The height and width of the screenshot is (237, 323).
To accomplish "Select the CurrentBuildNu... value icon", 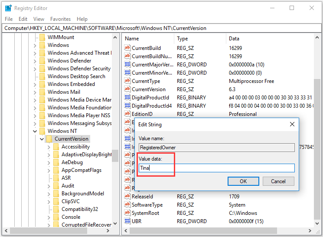I will pos(127,56).
